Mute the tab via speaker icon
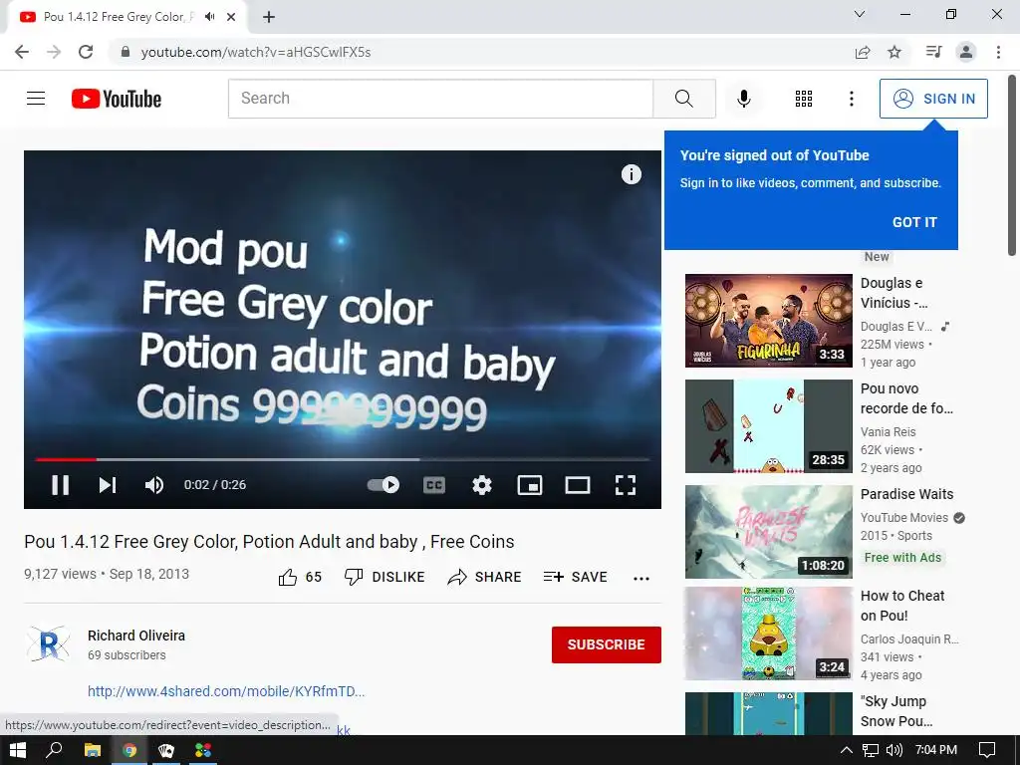Image resolution: width=1020 pixels, height=765 pixels. coord(209,17)
